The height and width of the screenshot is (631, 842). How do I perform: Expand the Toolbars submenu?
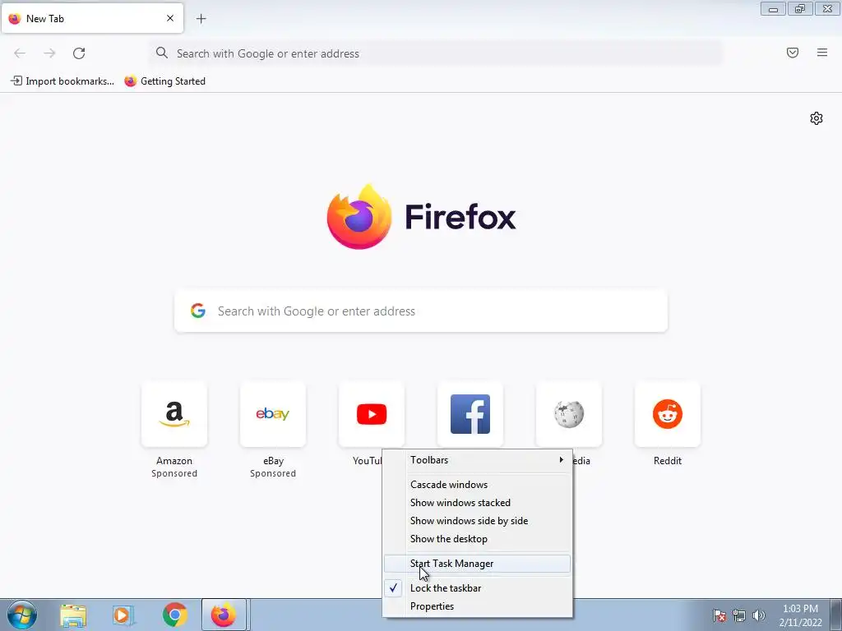[478, 460]
